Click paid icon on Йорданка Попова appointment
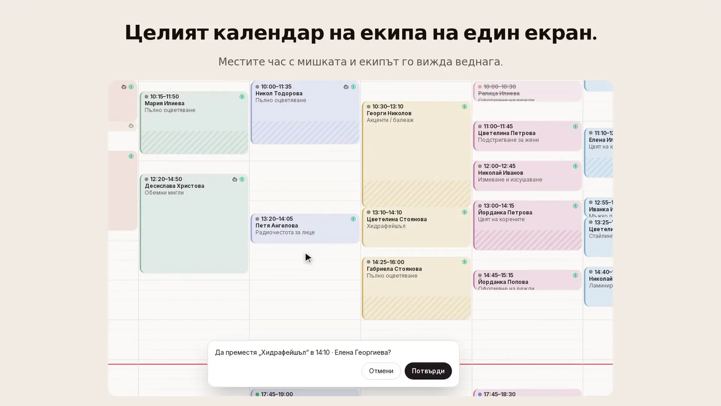 [575, 276]
